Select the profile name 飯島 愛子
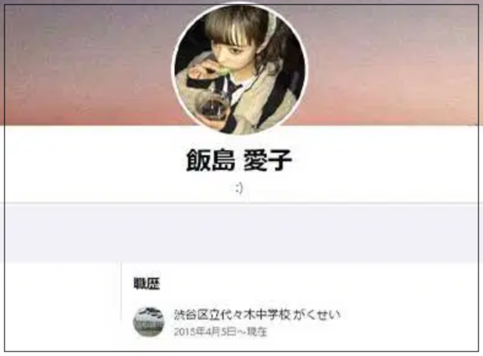Image resolution: width=483 pixels, height=356 pixels. tap(239, 160)
